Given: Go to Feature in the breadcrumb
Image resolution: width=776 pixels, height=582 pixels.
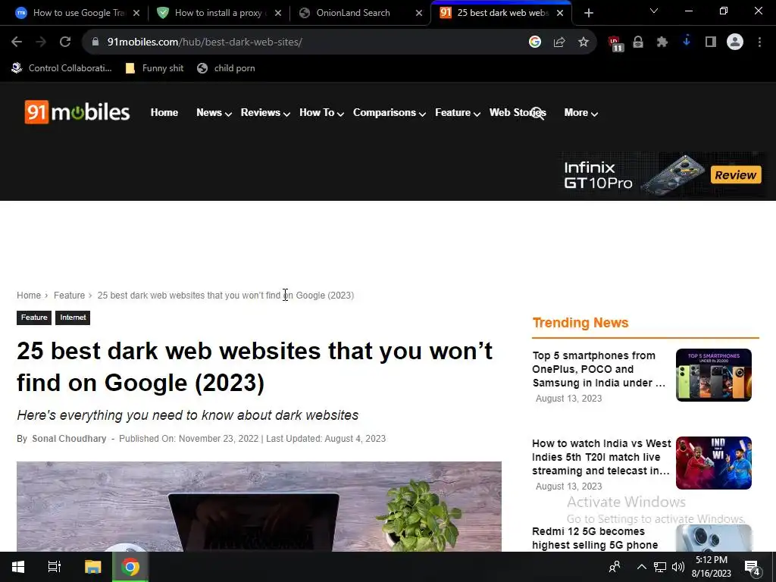Looking at the screenshot, I should click(69, 296).
